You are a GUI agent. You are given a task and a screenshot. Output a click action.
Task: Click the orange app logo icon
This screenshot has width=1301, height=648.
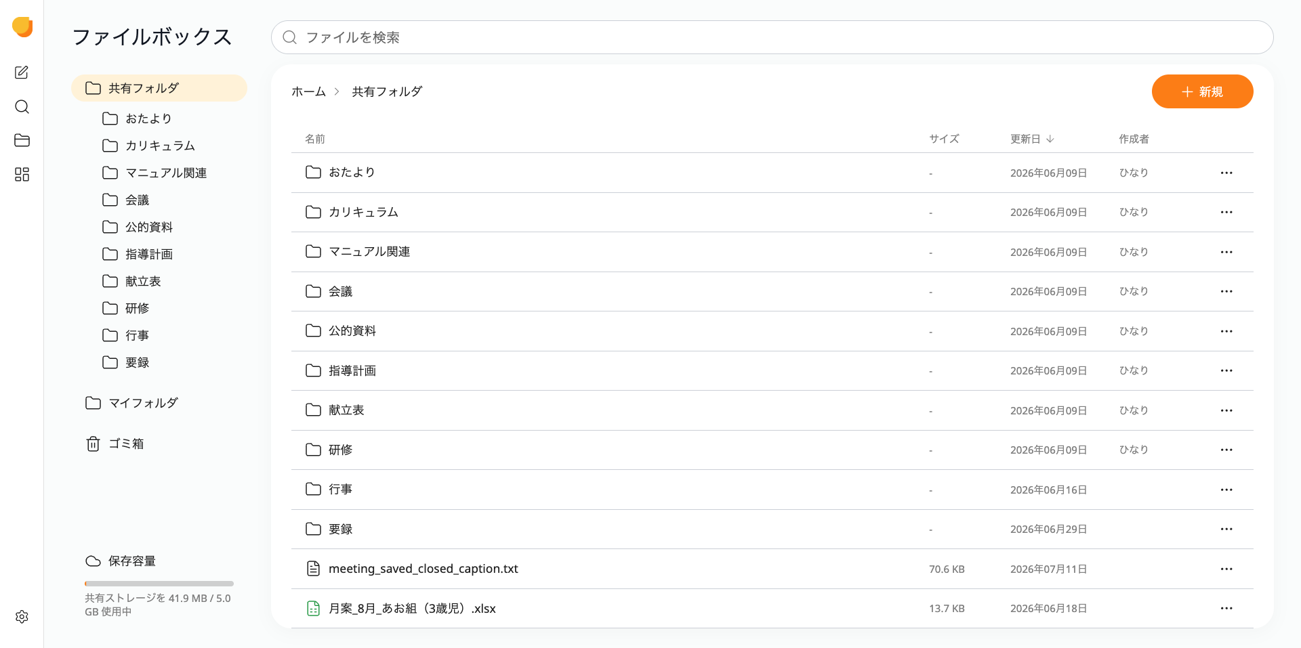tap(22, 26)
